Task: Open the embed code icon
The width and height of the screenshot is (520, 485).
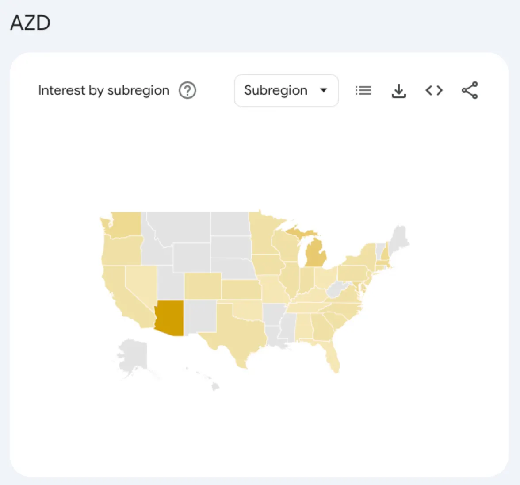Action: click(x=434, y=90)
